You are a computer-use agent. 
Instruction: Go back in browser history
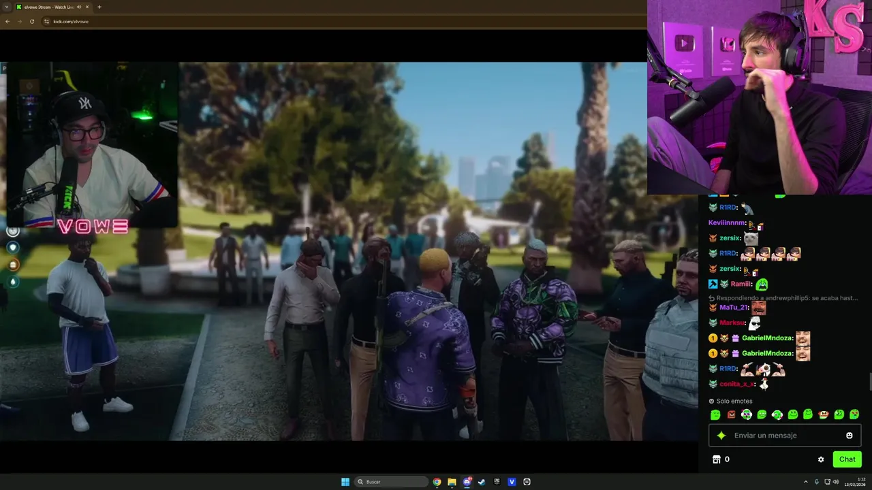[x=7, y=21]
